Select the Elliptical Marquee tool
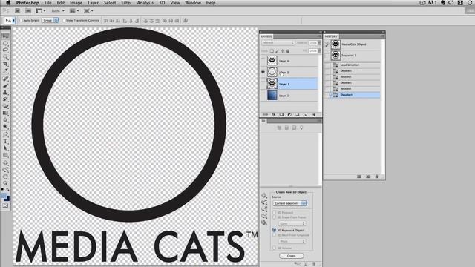The height and width of the screenshot is (267, 475). coord(5,43)
